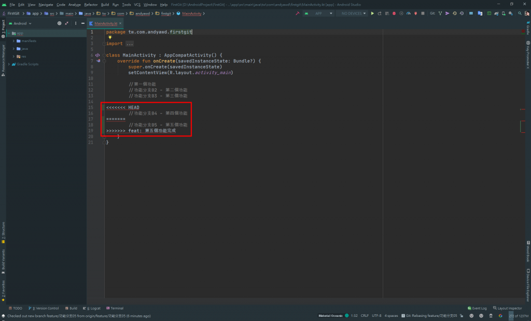Click the related XML file gutter icon line 6

[x=97, y=55]
